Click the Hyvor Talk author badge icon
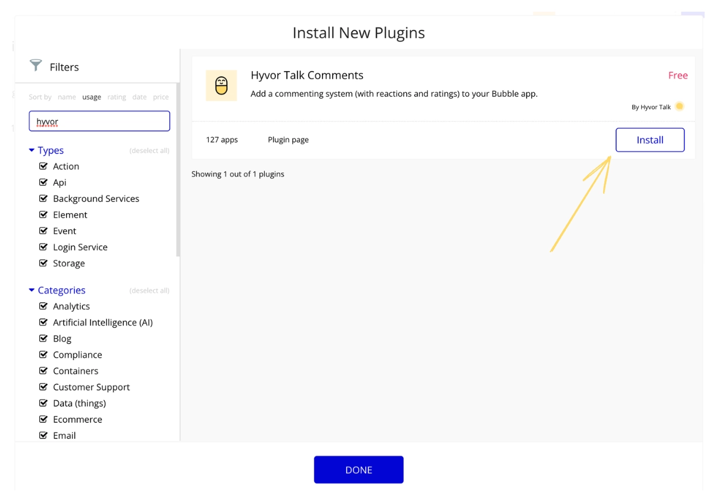Image resolution: width=716 pixels, height=502 pixels. tap(679, 106)
